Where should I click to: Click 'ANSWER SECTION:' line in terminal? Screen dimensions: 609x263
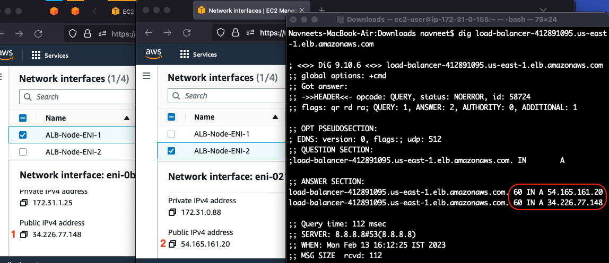[326, 182]
